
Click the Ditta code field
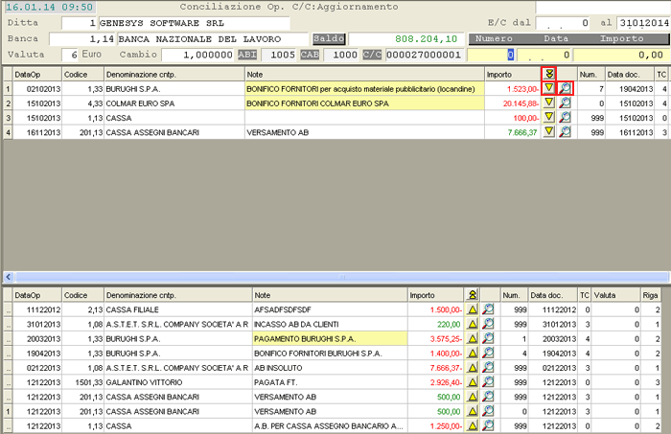click(x=80, y=23)
